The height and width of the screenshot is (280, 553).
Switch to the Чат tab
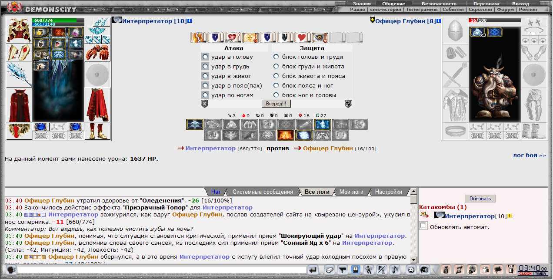(216, 192)
